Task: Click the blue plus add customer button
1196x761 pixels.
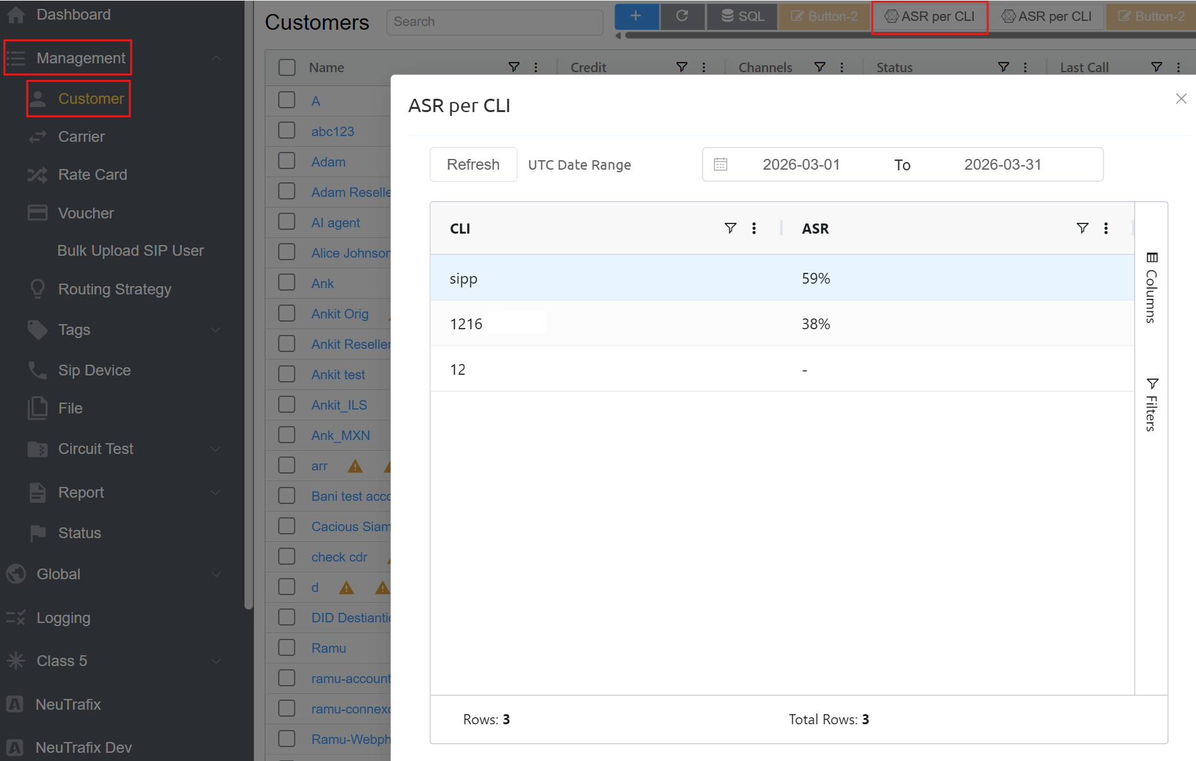Action: 636,16
